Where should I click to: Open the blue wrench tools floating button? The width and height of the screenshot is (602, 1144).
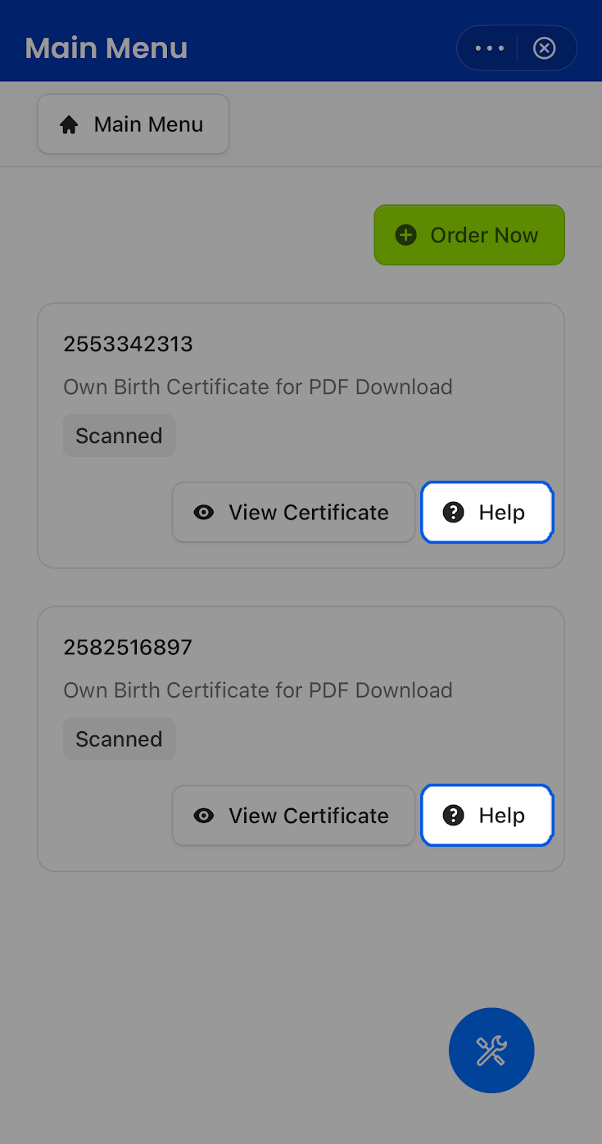491,1050
